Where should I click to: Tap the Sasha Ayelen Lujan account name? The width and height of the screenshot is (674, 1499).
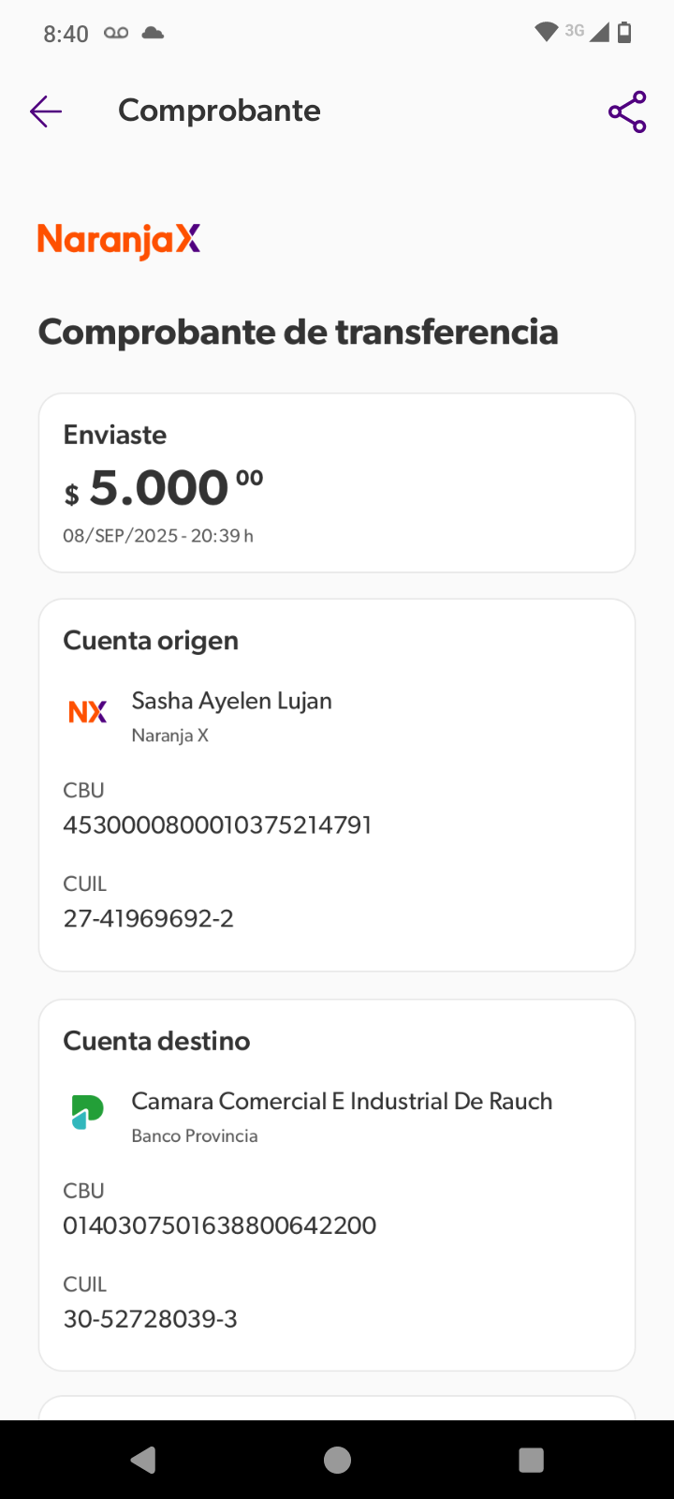point(231,701)
